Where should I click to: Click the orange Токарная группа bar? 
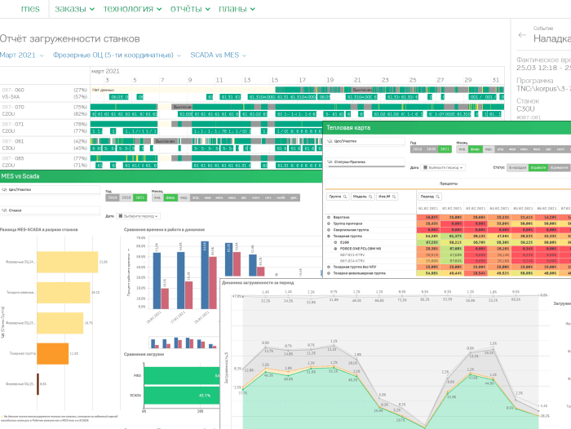click(53, 353)
